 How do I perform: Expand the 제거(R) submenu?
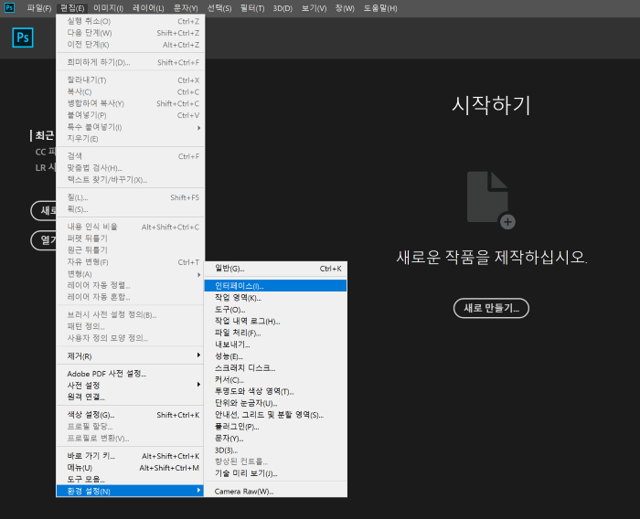tap(130, 356)
